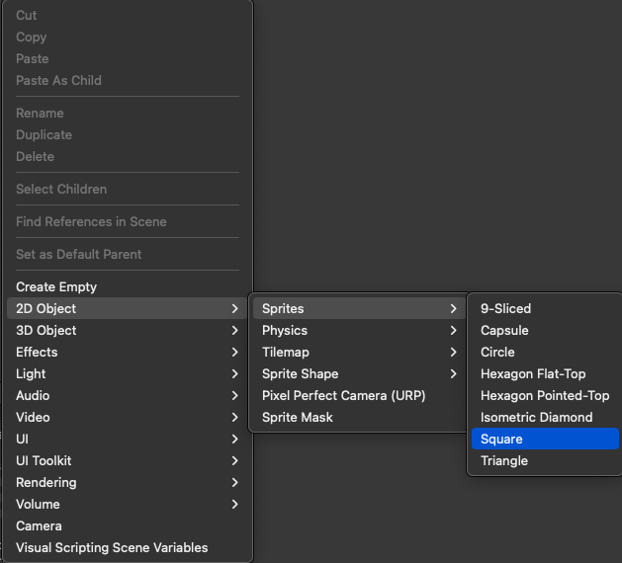The width and height of the screenshot is (622, 563).
Task: Expand the Tilemap row's chevron arrow
Action: 454,353
